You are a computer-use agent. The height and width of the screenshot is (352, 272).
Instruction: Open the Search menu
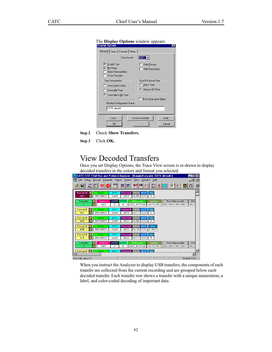pyautogui.click(x=128, y=180)
